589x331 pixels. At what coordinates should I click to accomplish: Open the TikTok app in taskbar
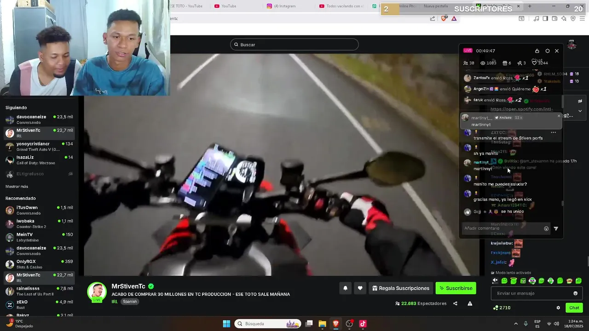[363, 324]
